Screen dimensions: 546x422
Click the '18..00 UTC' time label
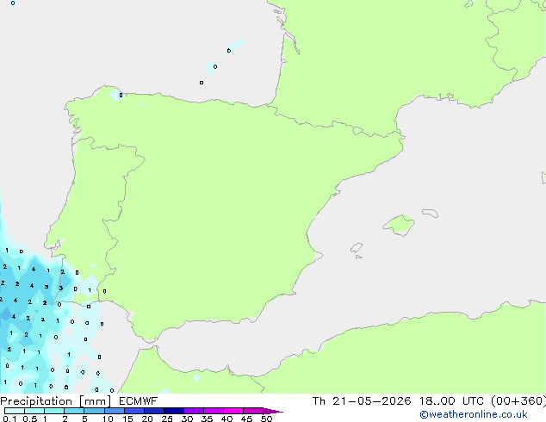(x=451, y=401)
